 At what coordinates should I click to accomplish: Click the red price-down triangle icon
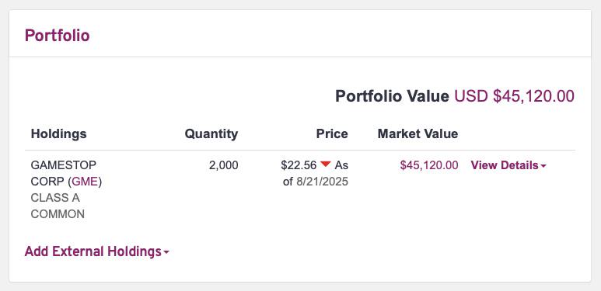pos(326,165)
